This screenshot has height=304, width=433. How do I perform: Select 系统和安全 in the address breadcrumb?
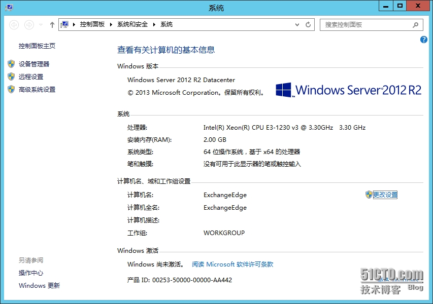(132, 24)
